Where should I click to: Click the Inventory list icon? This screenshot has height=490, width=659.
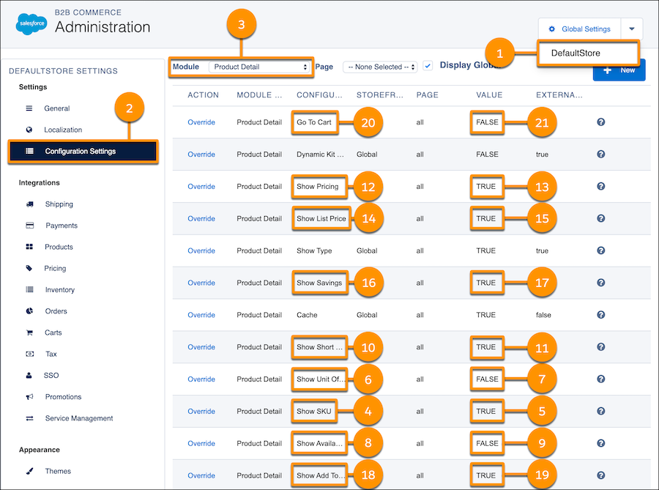pos(29,289)
